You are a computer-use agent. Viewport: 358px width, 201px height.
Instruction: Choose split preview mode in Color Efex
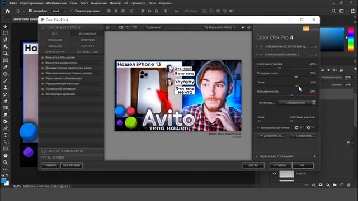coord(128,27)
